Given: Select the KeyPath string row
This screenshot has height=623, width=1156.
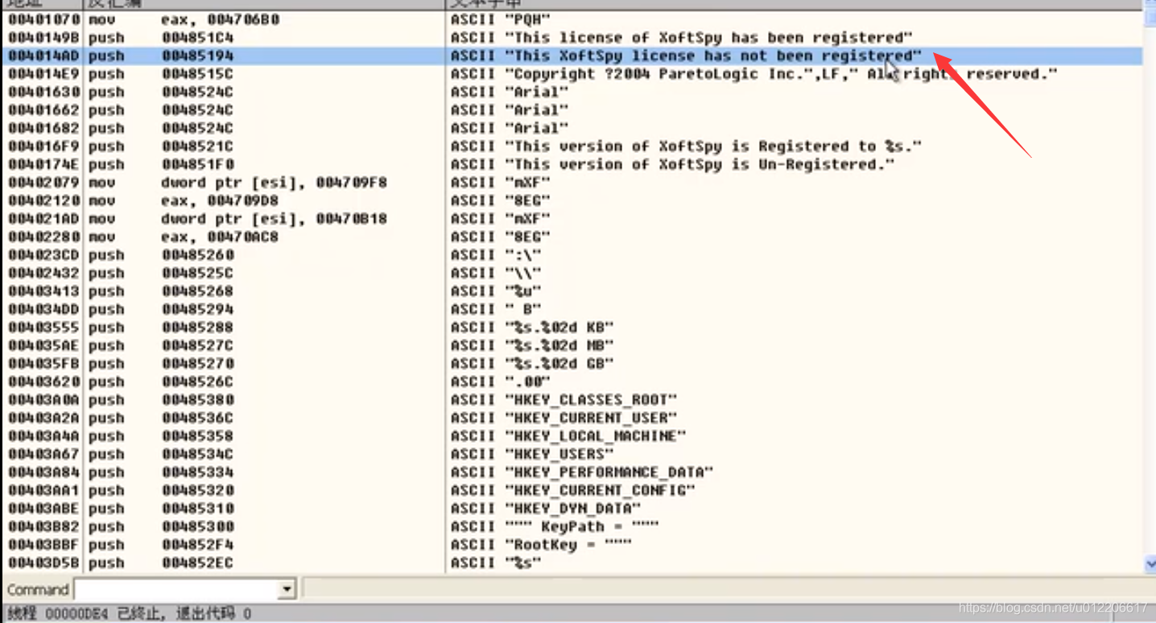Looking at the screenshot, I should pyautogui.click(x=572, y=526).
